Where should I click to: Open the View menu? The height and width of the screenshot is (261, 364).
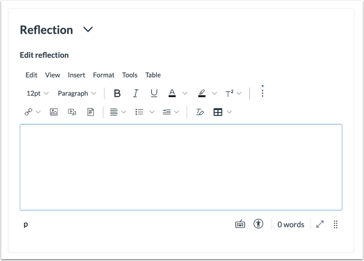pos(52,75)
